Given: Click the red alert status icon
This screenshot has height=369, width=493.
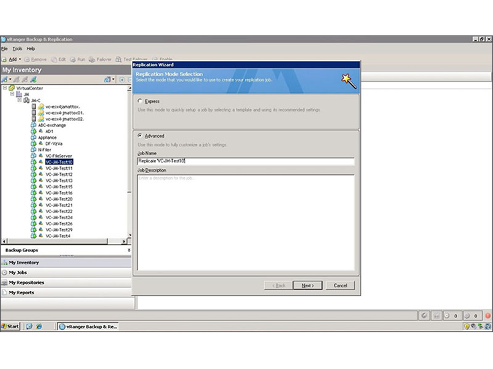Looking at the screenshot, I should pyautogui.click(x=488, y=316).
